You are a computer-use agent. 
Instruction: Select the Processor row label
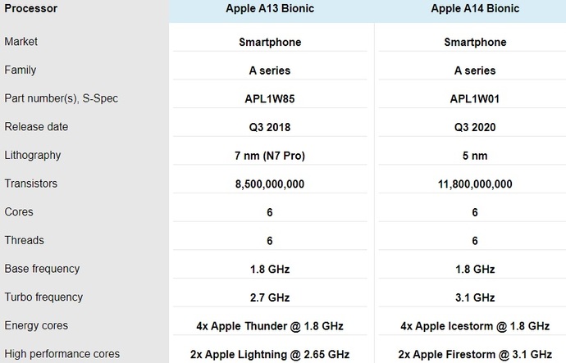coord(30,8)
